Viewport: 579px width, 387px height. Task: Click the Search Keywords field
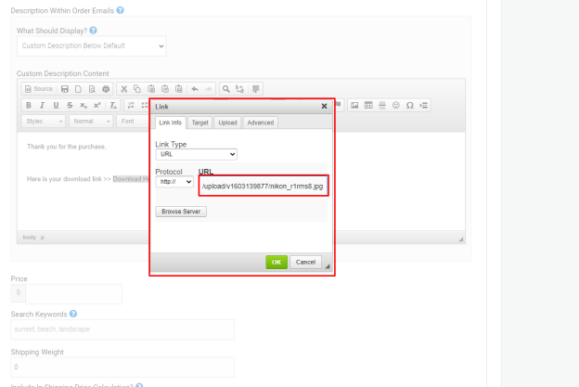point(122,329)
